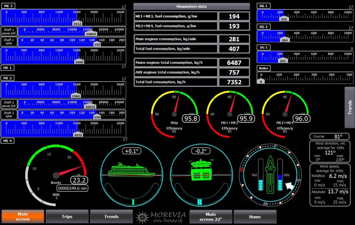Viewport: 355px width, 225px height.
Task: Click the ME 3 fuel bar gauge
Action: [x=63, y=17]
